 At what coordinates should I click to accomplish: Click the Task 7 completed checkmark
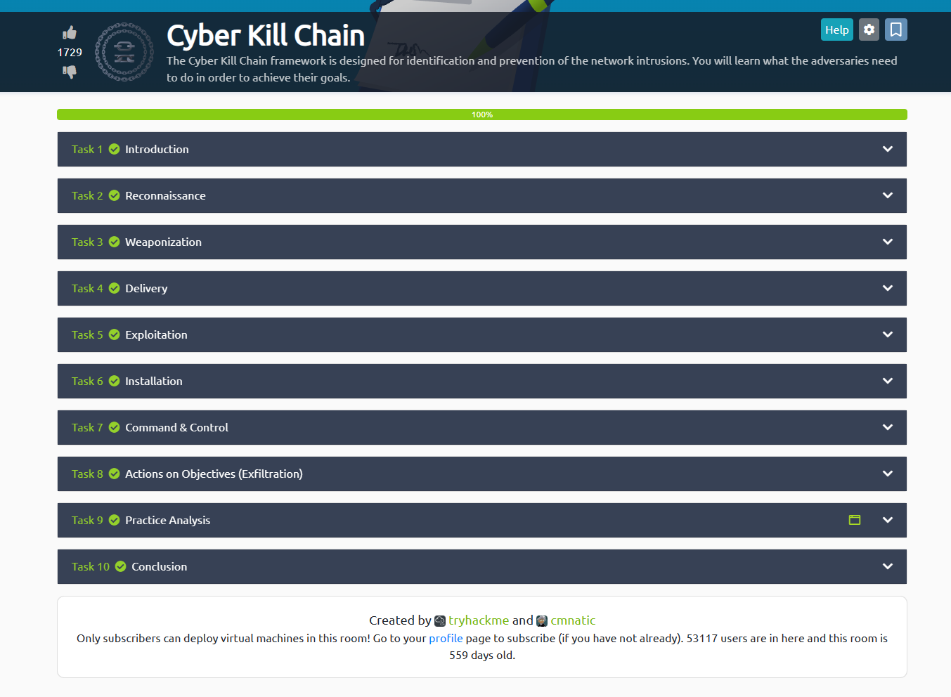coord(115,427)
